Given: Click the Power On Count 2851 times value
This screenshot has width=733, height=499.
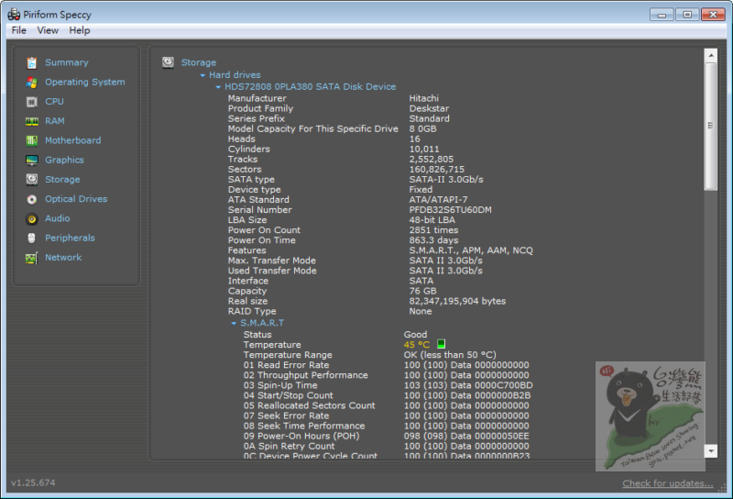Looking at the screenshot, I should tap(433, 230).
